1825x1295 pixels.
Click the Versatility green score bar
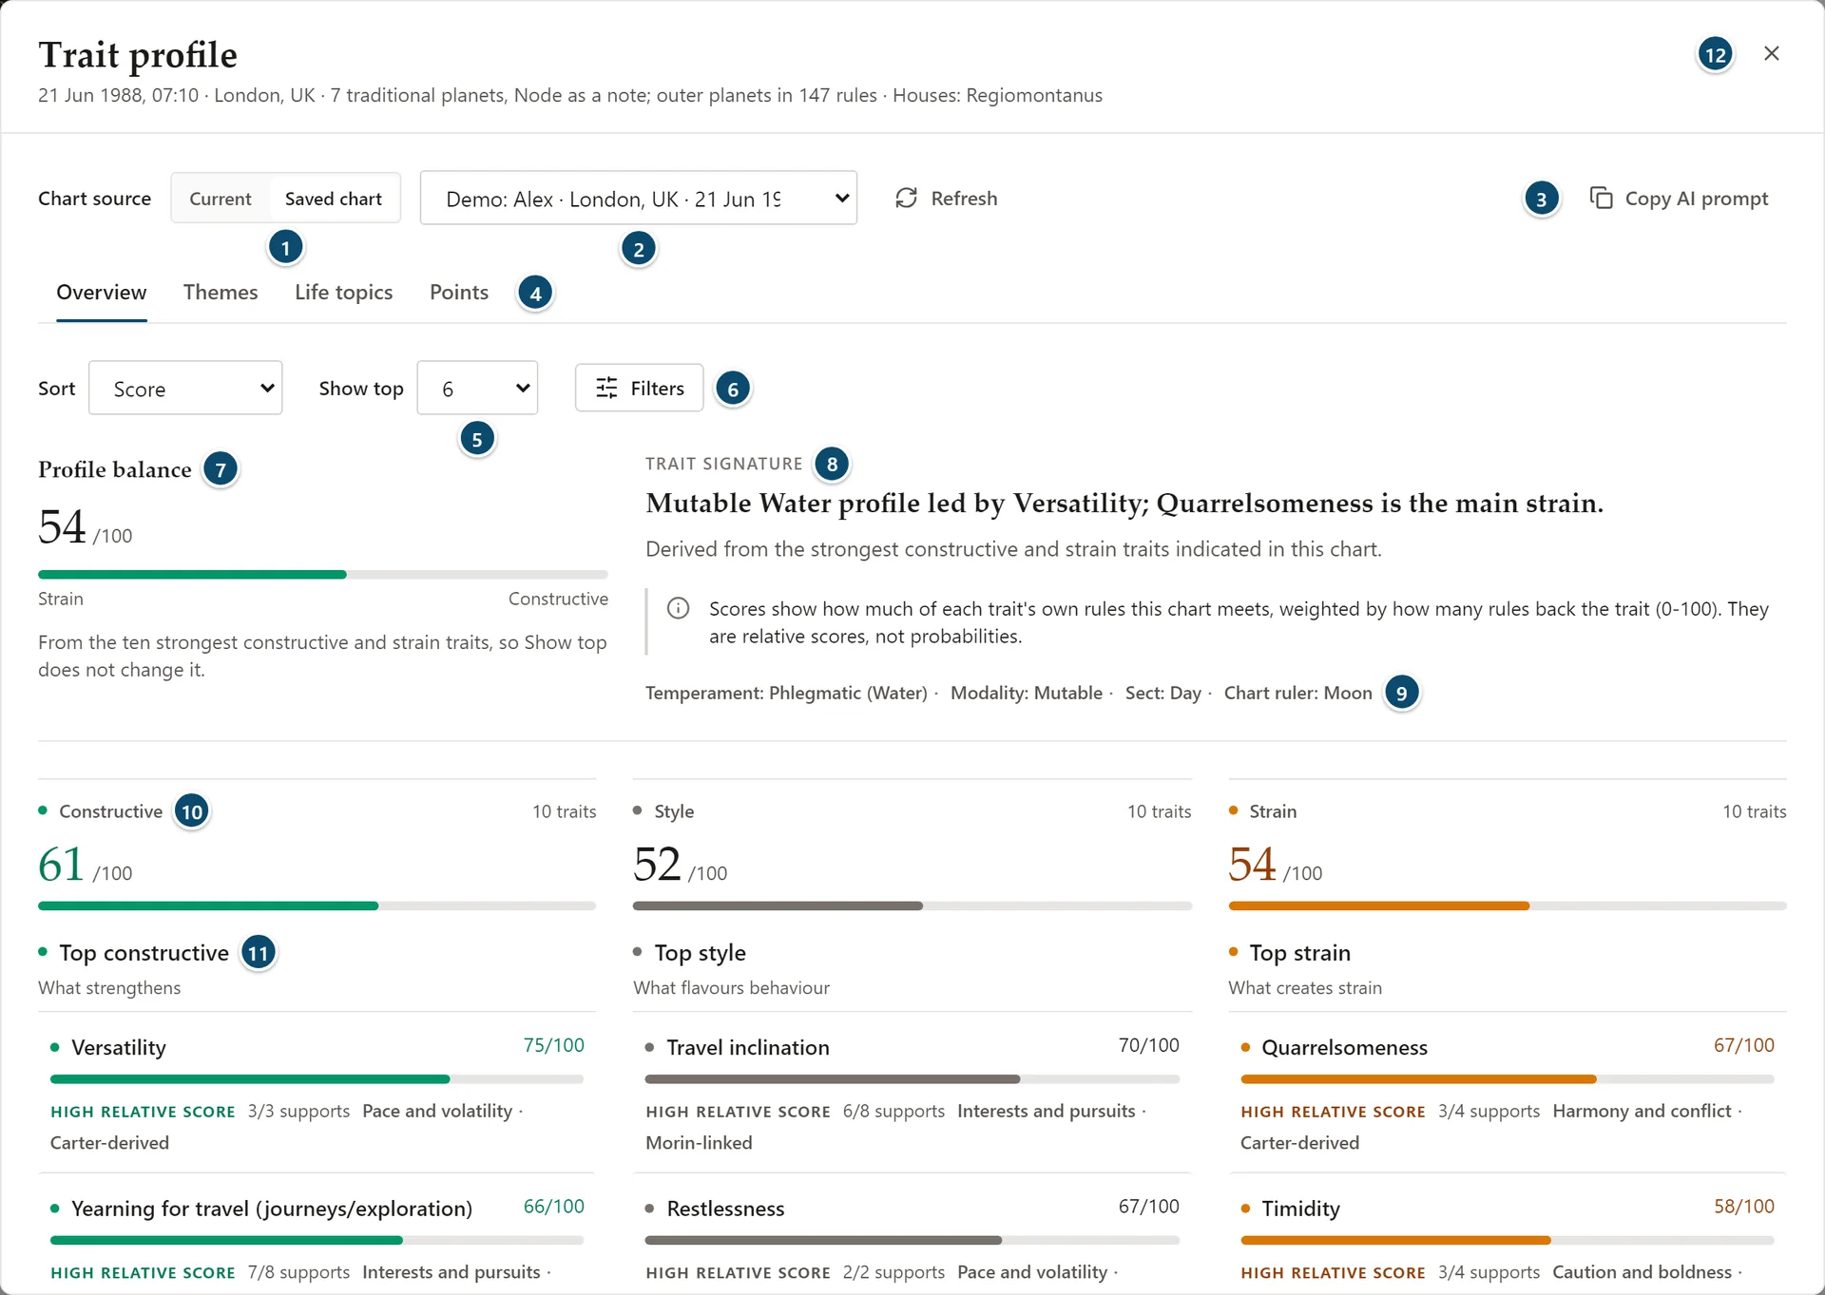click(317, 1079)
